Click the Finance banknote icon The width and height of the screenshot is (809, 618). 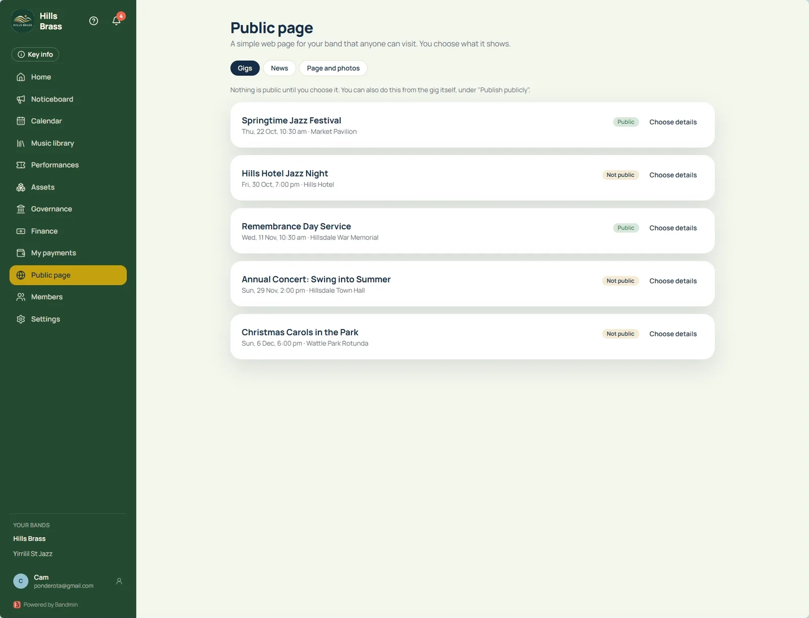pos(21,231)
